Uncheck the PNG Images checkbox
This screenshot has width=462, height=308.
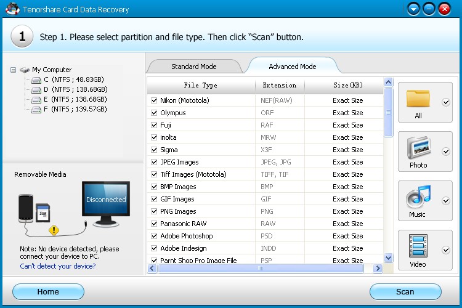154,211
